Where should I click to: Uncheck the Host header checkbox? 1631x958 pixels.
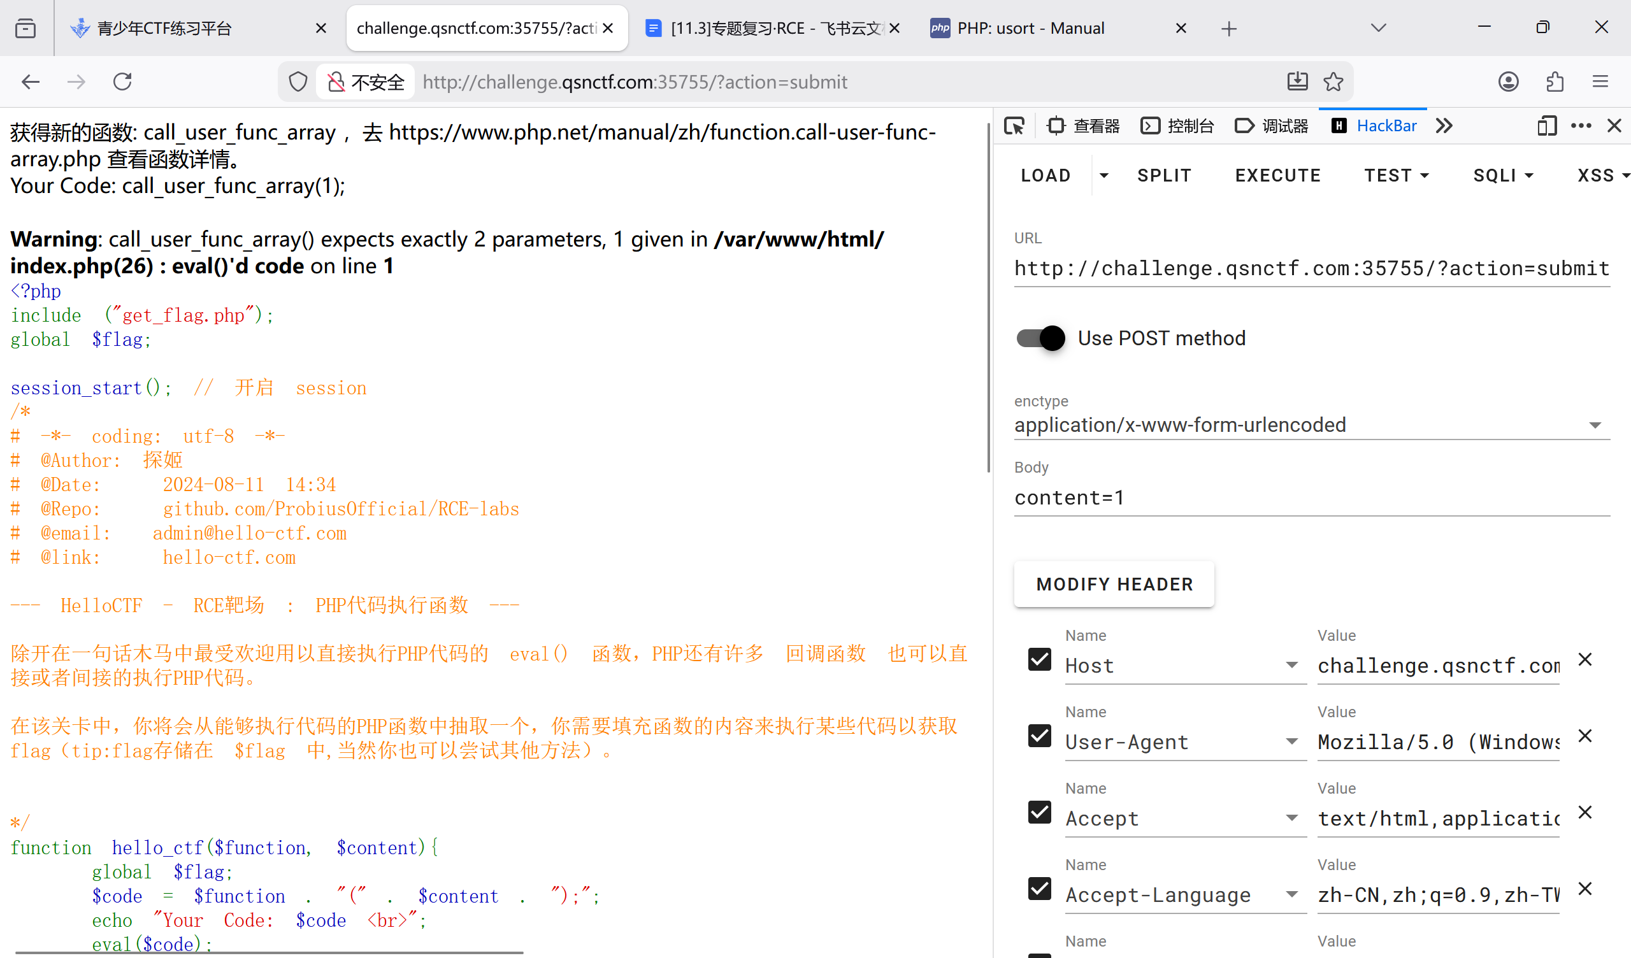pos(1039,659)
